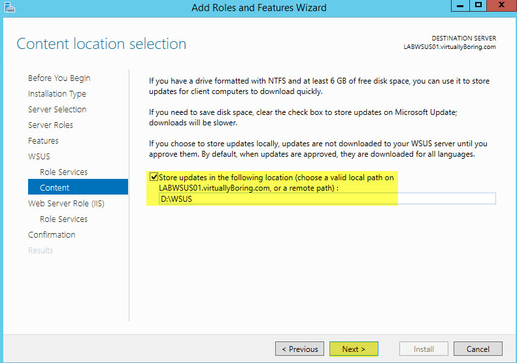Open the WSUS step in sidebar
The height and width of the screenshot is (363, 517).
point(39,157)
